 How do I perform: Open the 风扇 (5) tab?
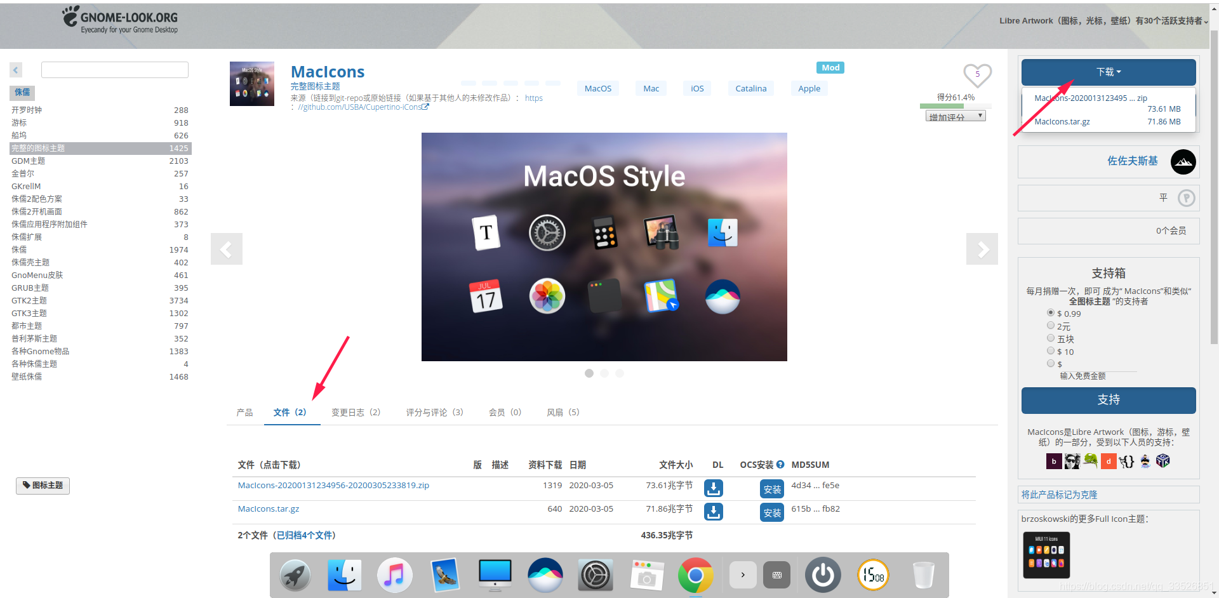point(563,413)
